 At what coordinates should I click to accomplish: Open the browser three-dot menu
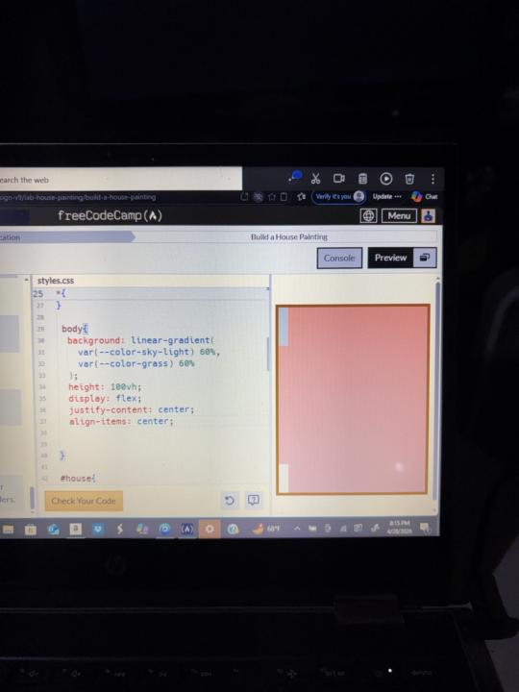pyautogui.click(x=432, y=179)
